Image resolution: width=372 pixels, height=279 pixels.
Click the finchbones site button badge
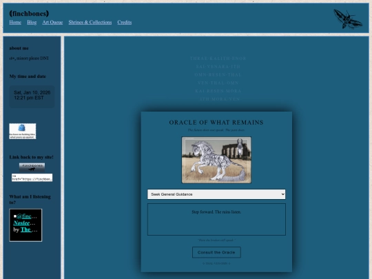(32, 167)
